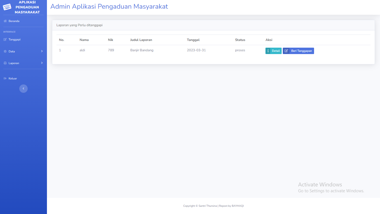Click the printer icon beside Laporan
This screenshot has height=214, width=380.
(5, 63)
